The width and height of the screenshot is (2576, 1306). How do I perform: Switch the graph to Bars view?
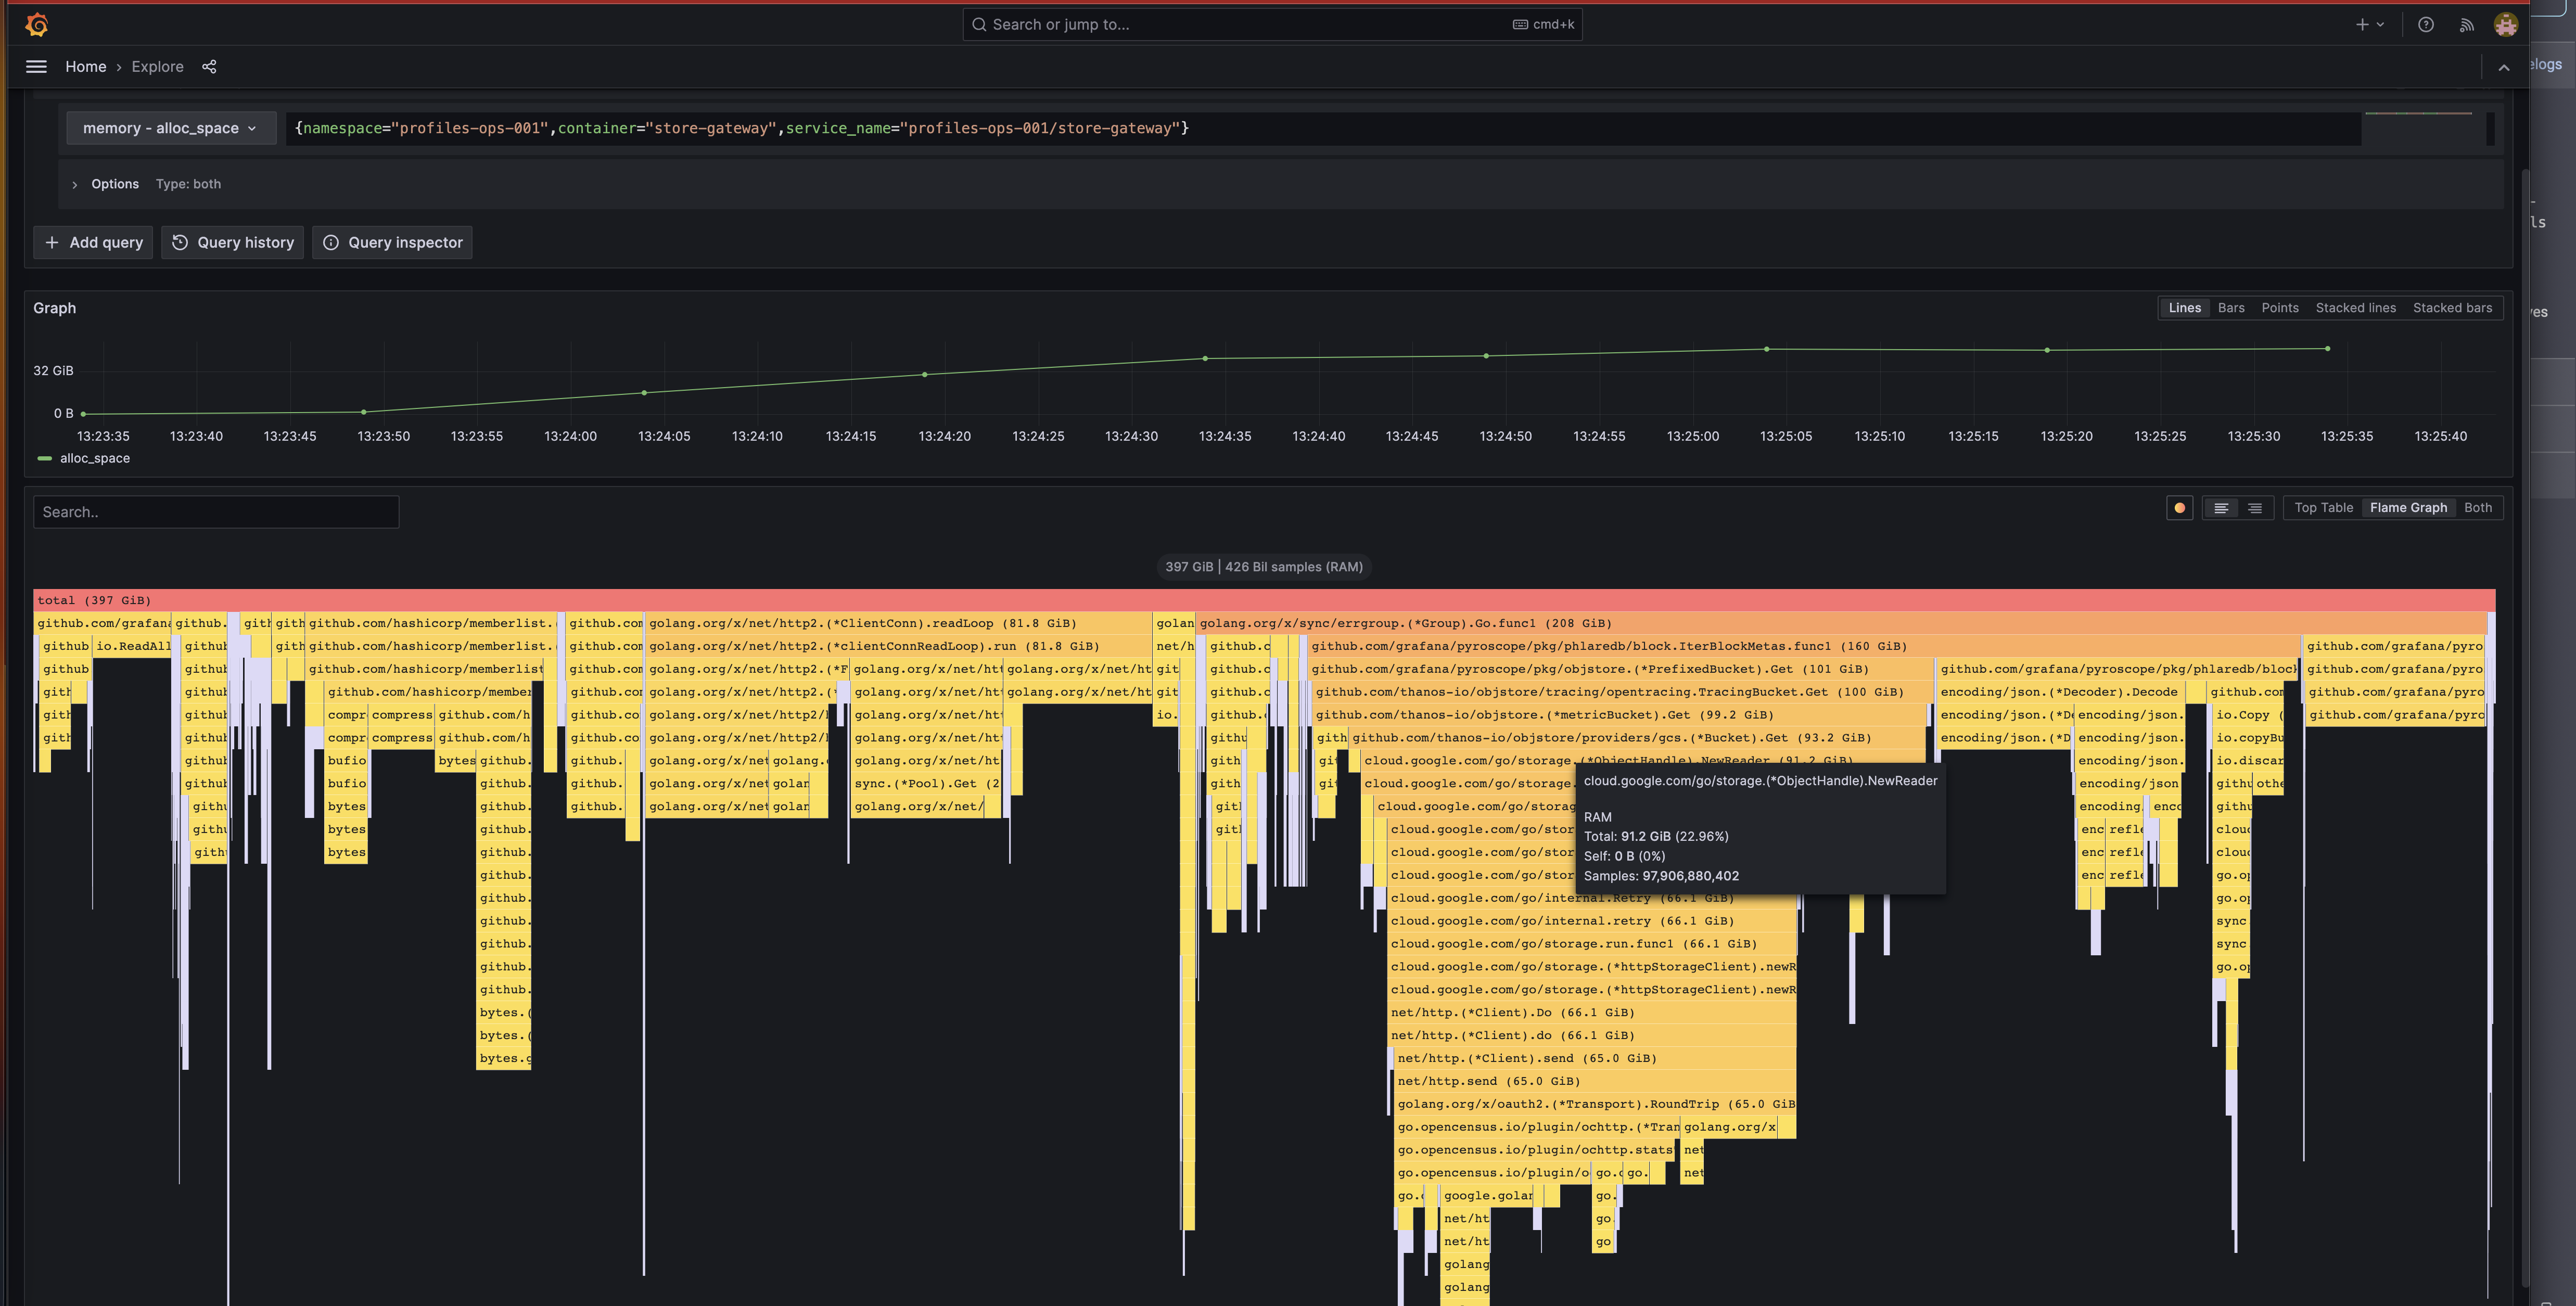(x=2231, y=308)
